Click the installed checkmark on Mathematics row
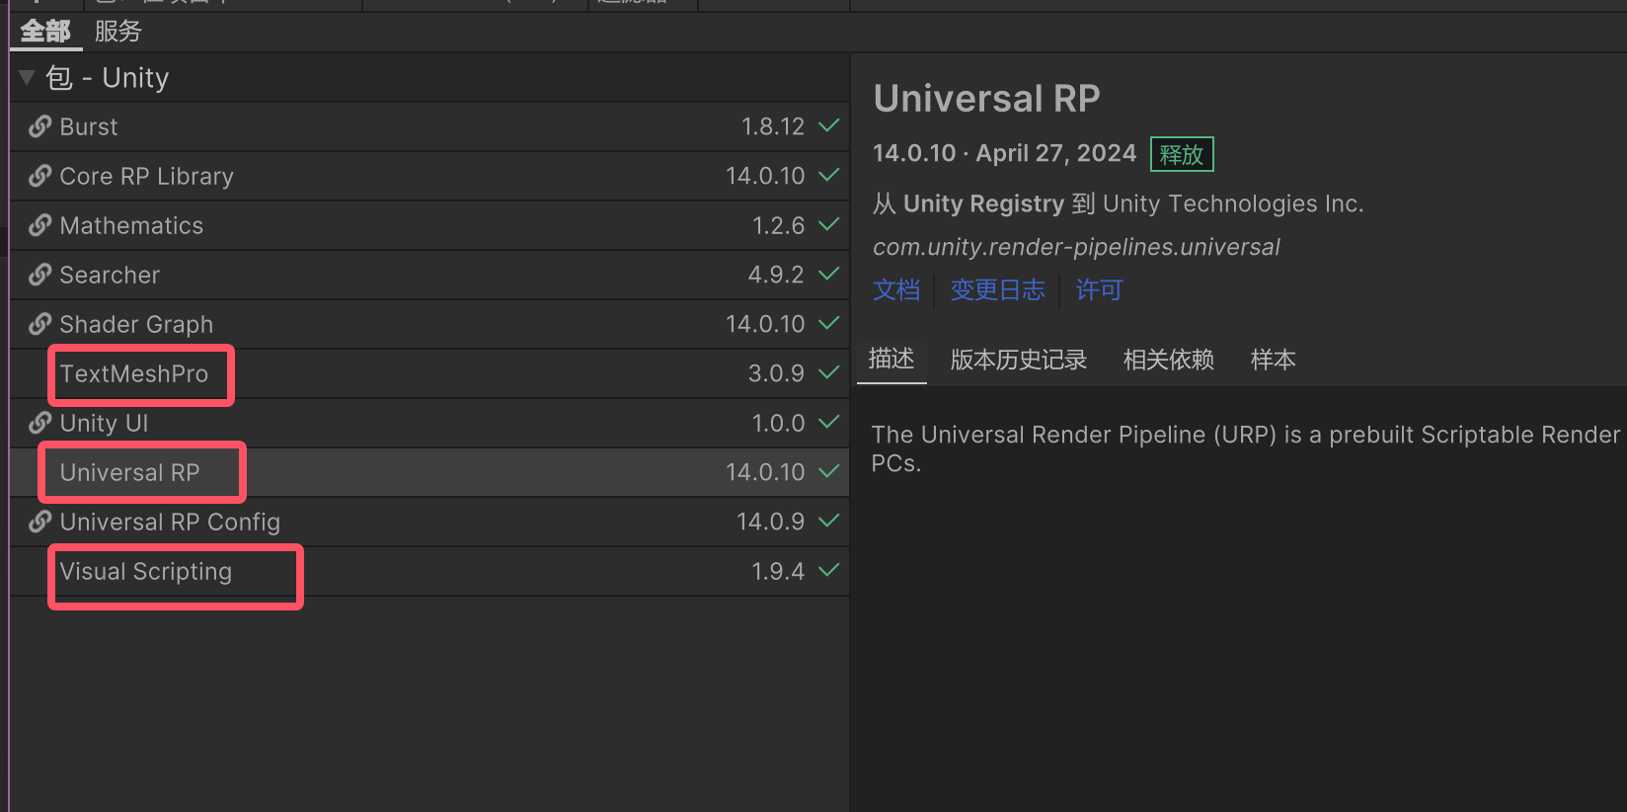This screenshot has height=812, width=1627. 829,224
